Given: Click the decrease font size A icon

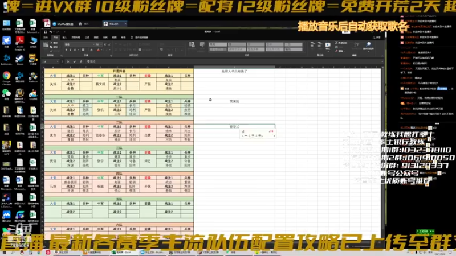Looking at the screenshot, I should [x=109, y=44].
